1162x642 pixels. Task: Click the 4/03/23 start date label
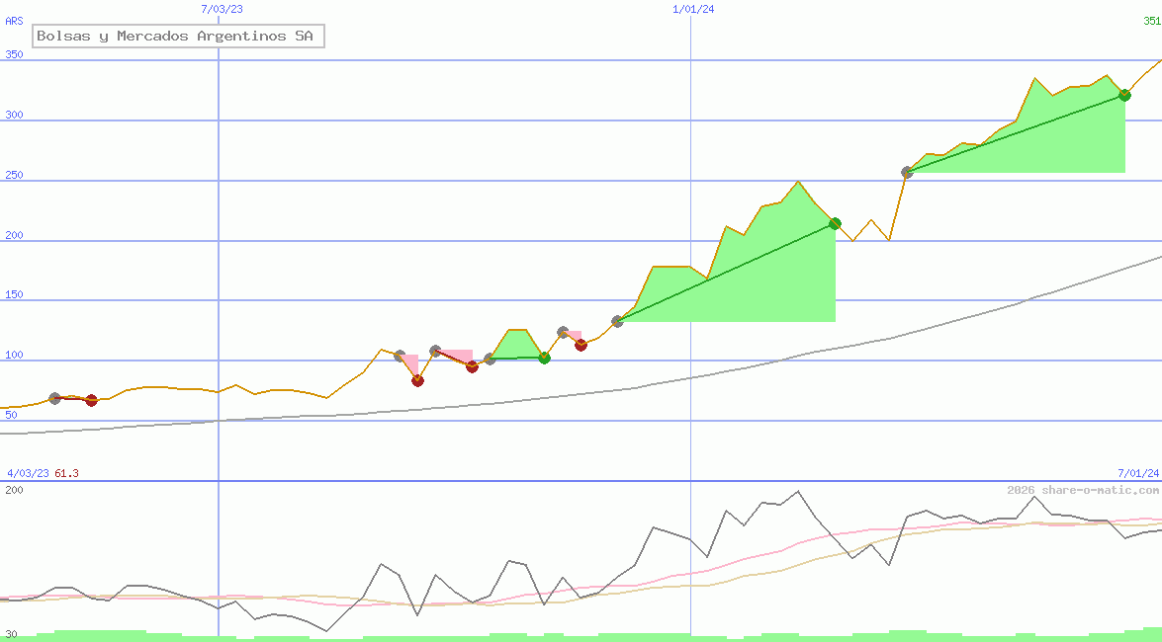point(28,473)
